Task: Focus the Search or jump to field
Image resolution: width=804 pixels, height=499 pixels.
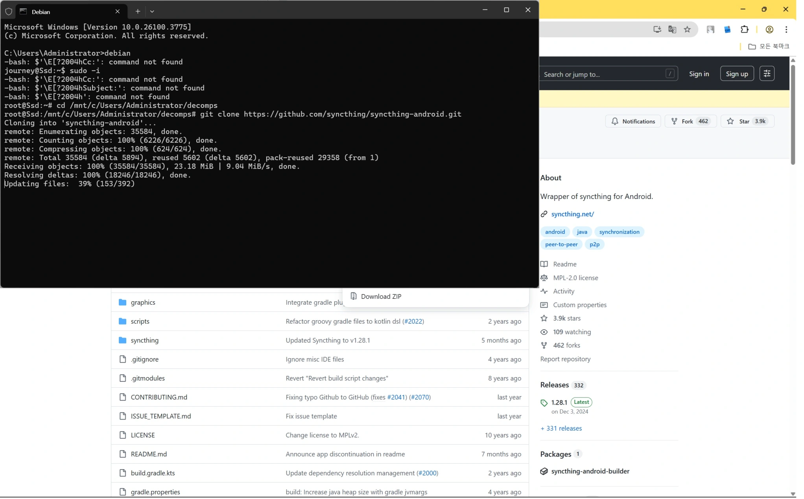Action: (x=604, y=74)
